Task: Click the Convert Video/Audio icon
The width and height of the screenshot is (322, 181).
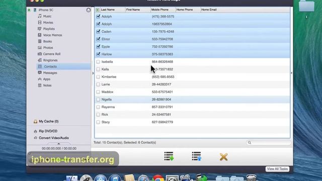Action: tap(35, 138)
